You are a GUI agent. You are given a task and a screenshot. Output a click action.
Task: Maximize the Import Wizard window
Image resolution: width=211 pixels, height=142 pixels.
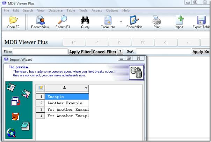coord(129,58)
